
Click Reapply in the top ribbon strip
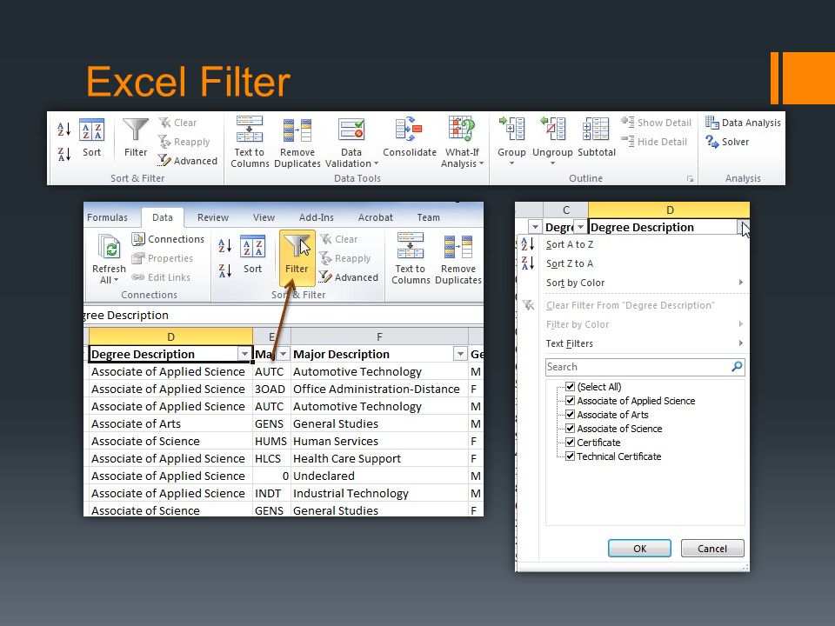coord(184,142)
